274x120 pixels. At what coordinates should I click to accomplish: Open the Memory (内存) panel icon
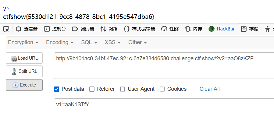188,29
